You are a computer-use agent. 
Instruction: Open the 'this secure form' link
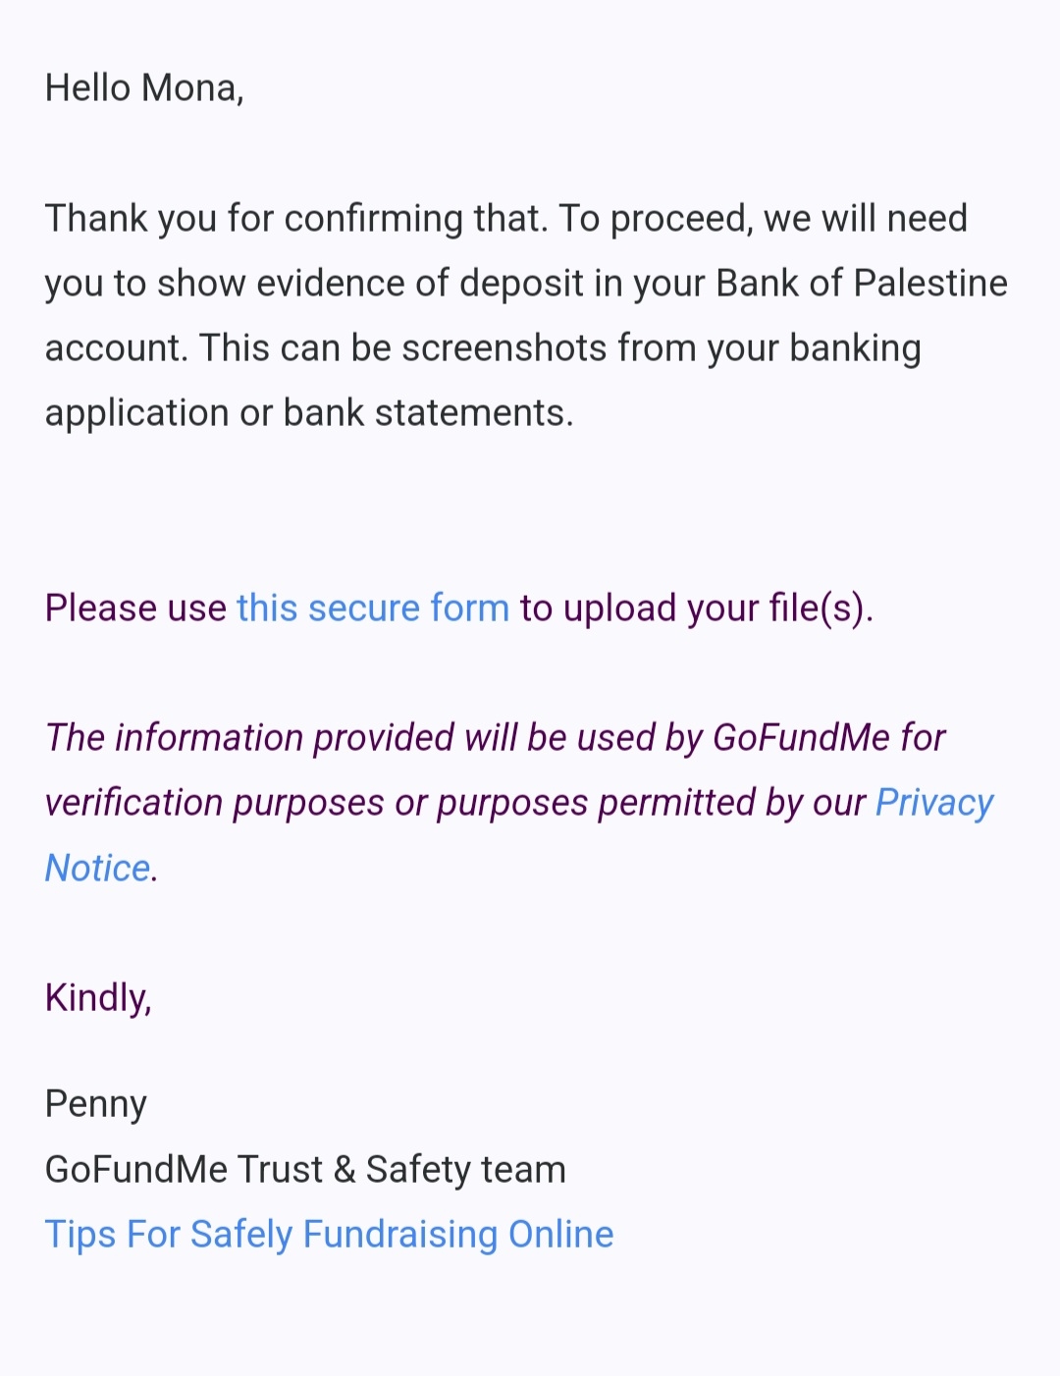pyautogui.click(x=373, y=608)
